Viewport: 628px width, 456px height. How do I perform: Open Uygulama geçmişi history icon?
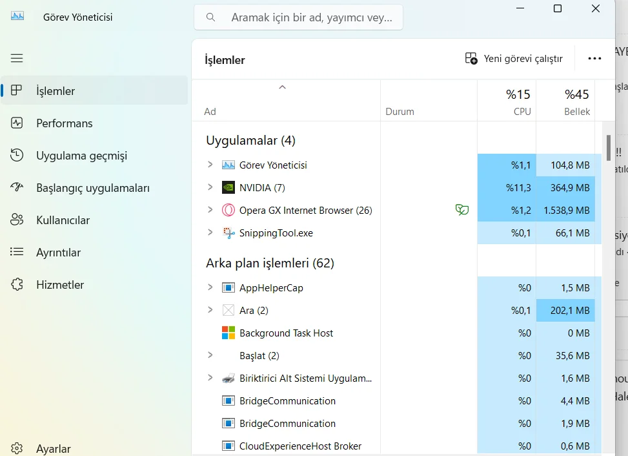(x=17, y=156)
